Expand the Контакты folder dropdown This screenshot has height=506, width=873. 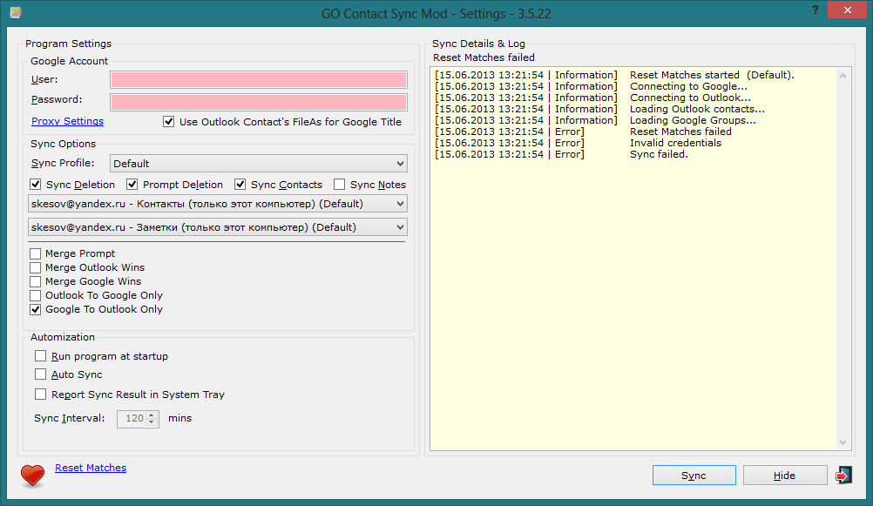(x=218, y=204)
